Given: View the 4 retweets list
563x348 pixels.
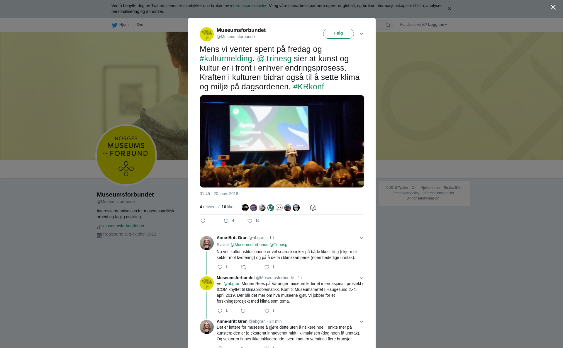Looking at the screenshot, I should pos(209,207).
